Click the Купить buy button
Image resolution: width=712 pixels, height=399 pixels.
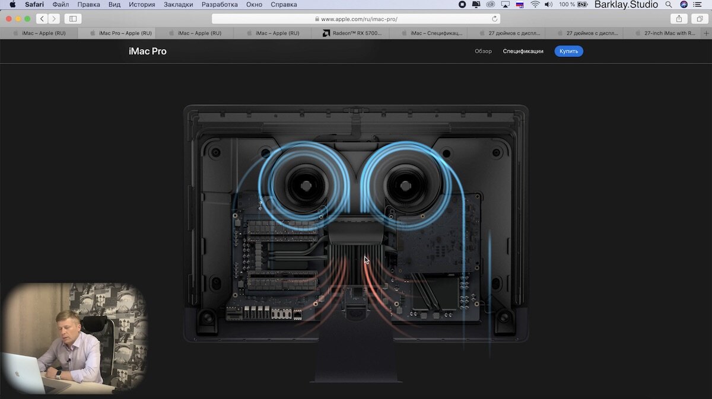[x=569, y=51]
